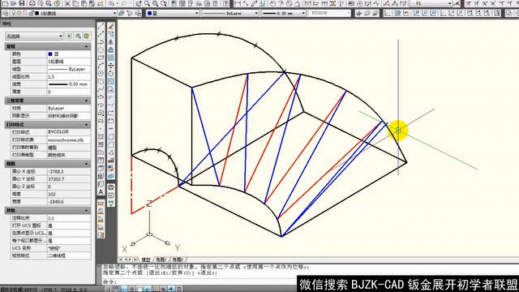Click the 打印样式表 value monochrome.ctb
Viewport: 519px width, 292px height.
pos(69,140)
